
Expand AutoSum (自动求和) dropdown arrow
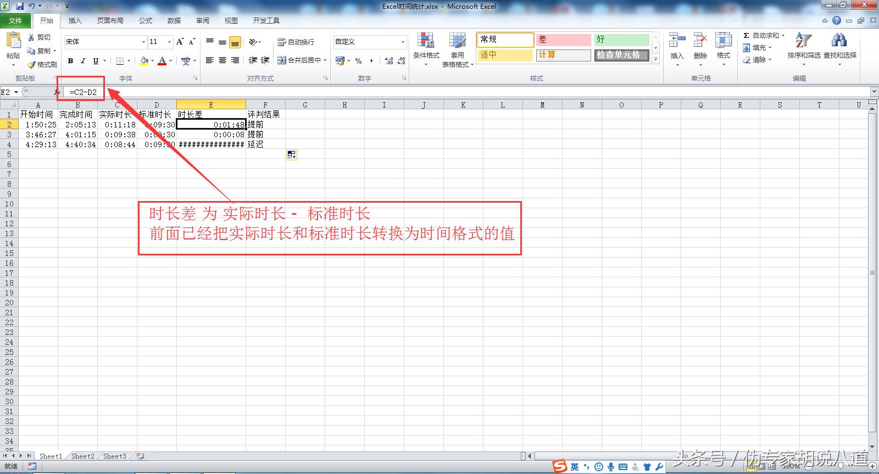783,36
